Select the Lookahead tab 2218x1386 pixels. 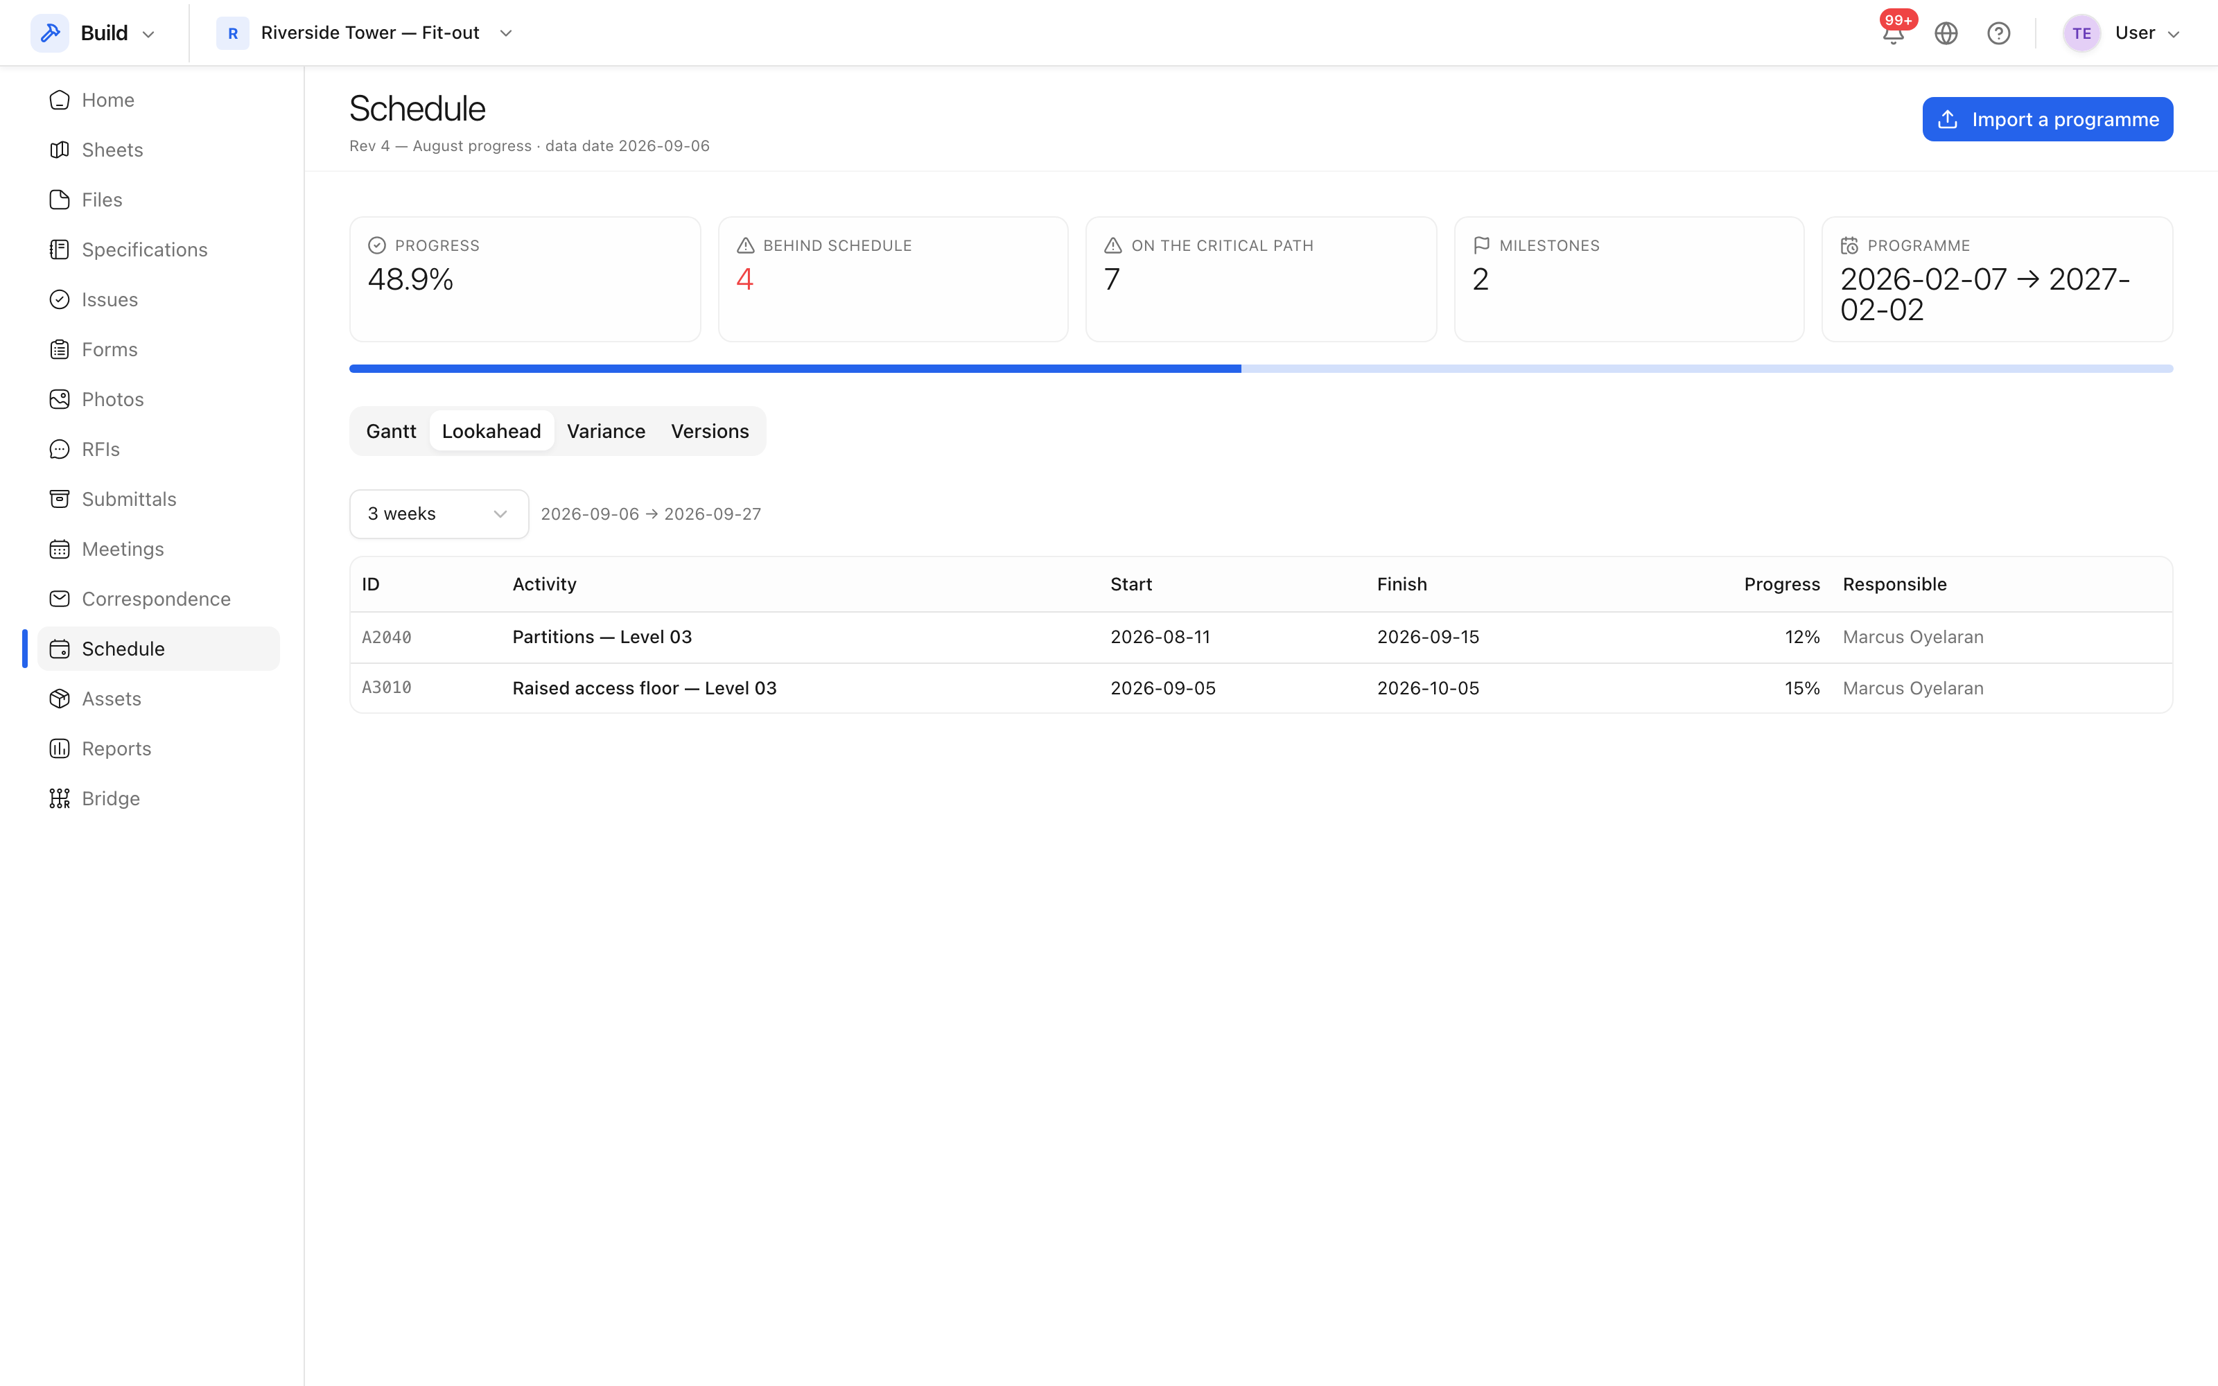(491, 431)
